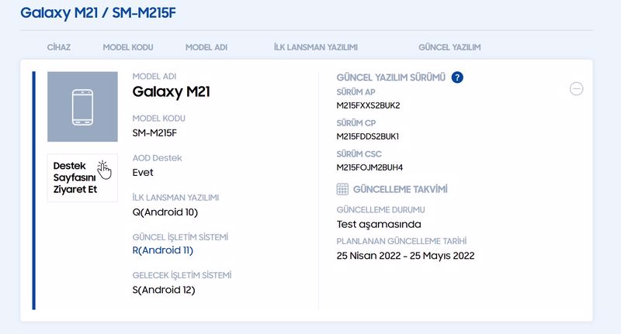
Task: Click the SÜRÜM CSC label
Action: [x=359, y=154]
